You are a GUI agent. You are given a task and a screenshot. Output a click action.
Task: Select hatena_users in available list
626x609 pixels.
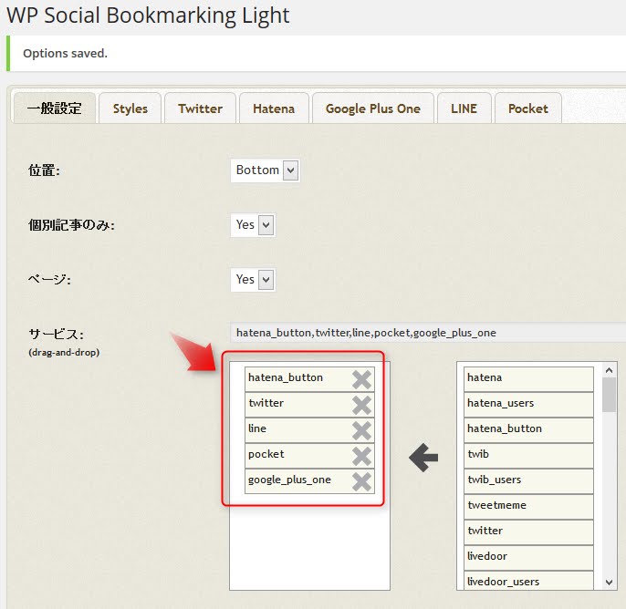point(528,405)
